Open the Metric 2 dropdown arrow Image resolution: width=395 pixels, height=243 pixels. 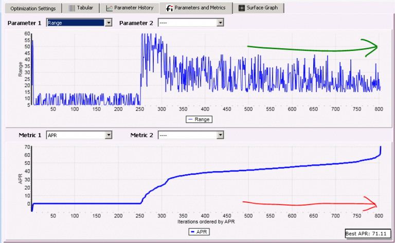pyautogui.click(x=220, y=135)
